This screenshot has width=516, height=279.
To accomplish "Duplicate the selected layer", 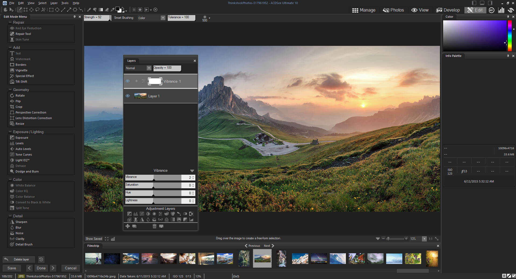I will [134, 226].
